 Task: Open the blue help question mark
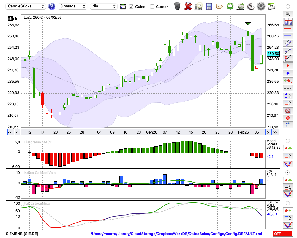[51, 7]
